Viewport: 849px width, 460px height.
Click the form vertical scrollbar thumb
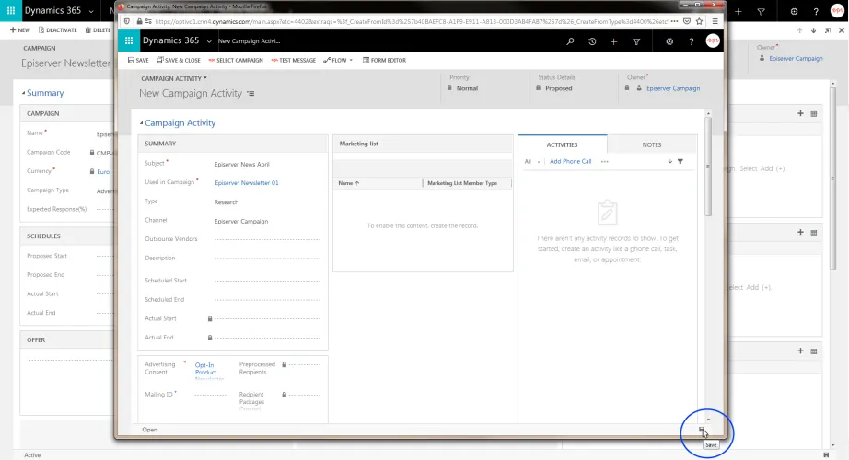pyautogui.click(x=708, y=167)
